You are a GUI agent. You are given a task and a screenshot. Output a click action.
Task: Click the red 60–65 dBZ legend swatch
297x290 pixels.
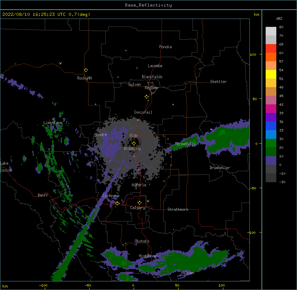[271, 48]
